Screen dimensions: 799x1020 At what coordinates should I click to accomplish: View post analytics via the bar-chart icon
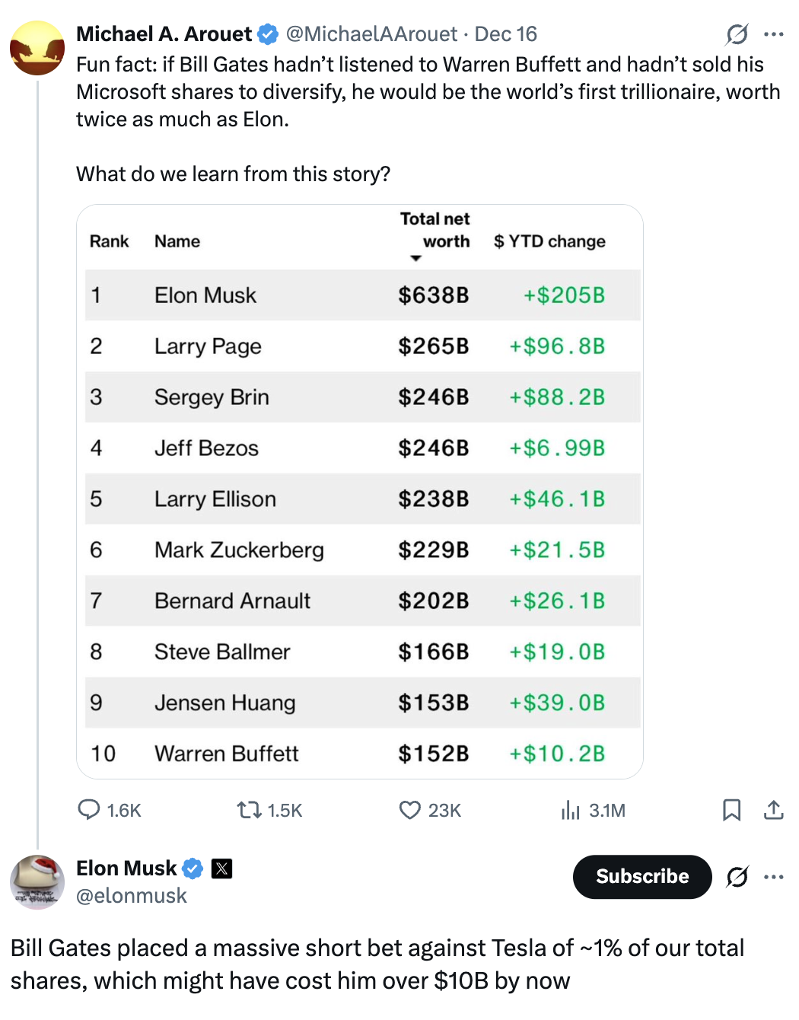coord(571,811)
